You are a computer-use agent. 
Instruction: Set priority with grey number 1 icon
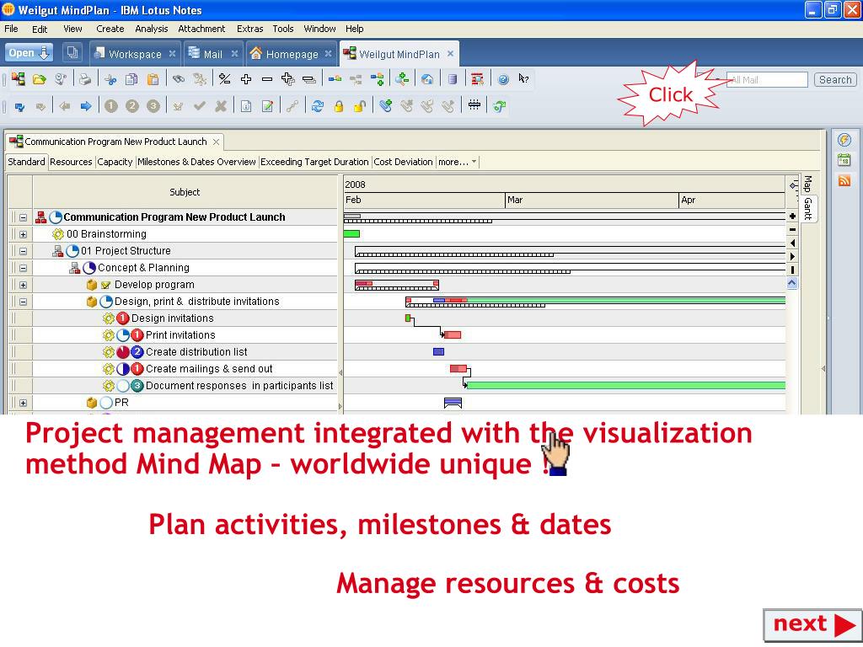pos(111,106)
